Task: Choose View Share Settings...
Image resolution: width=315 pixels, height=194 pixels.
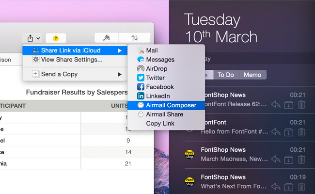Action: point(75,60)
